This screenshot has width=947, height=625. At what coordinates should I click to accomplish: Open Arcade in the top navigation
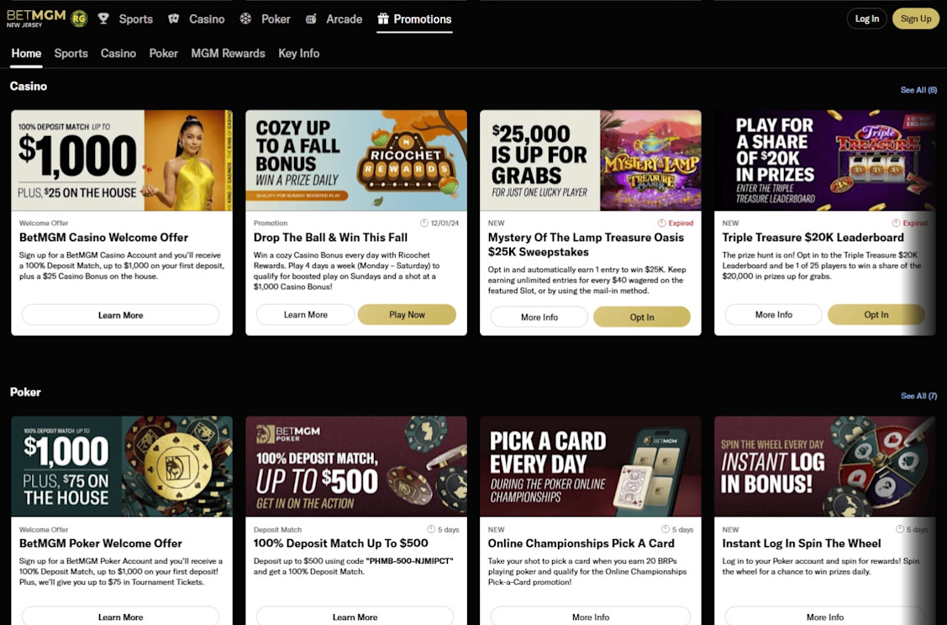345,19
